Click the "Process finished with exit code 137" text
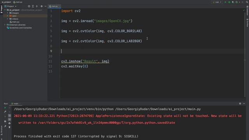 [x=45, y=136]
